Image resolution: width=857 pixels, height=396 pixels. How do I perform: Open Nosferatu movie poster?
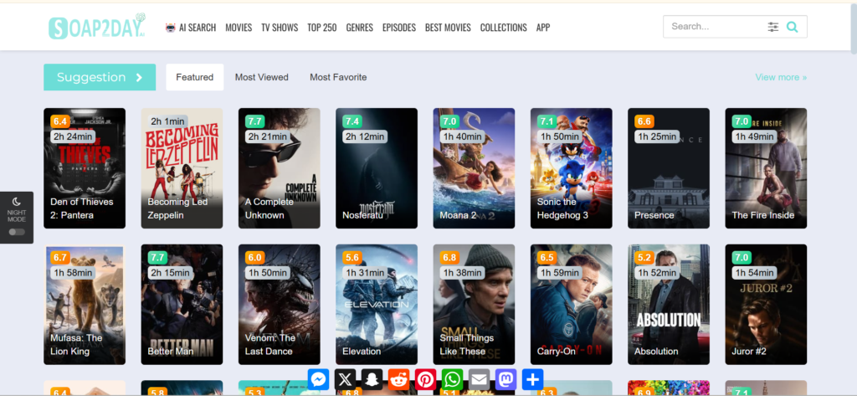377,168
